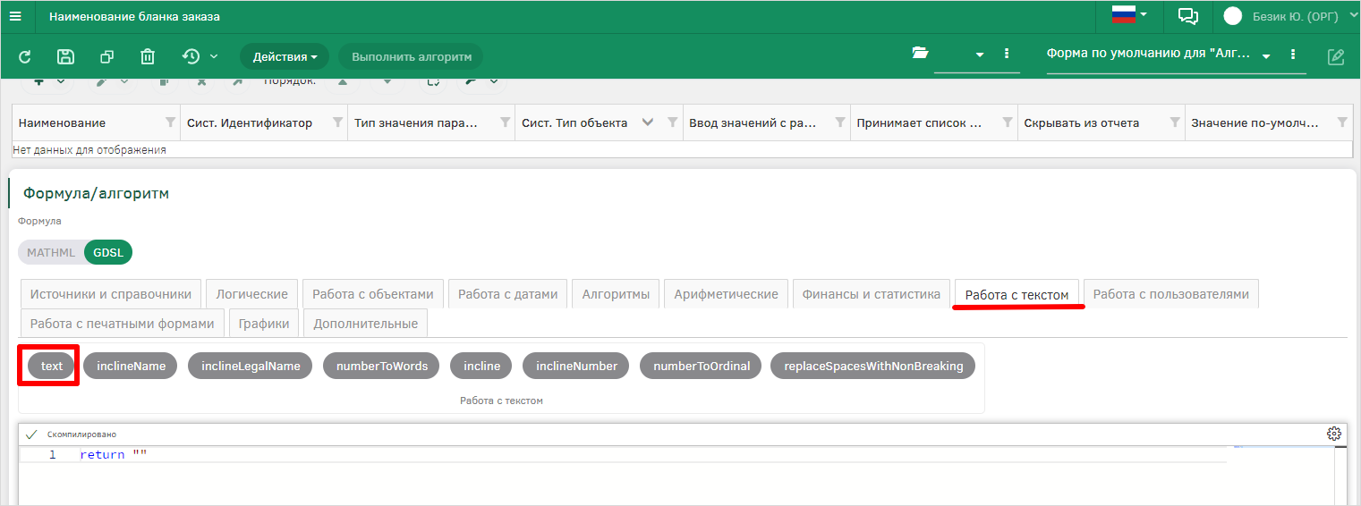Click the edit form pencil icon
The image size is (1361, 506).
pyautogui.click(x=1336, y=56)
